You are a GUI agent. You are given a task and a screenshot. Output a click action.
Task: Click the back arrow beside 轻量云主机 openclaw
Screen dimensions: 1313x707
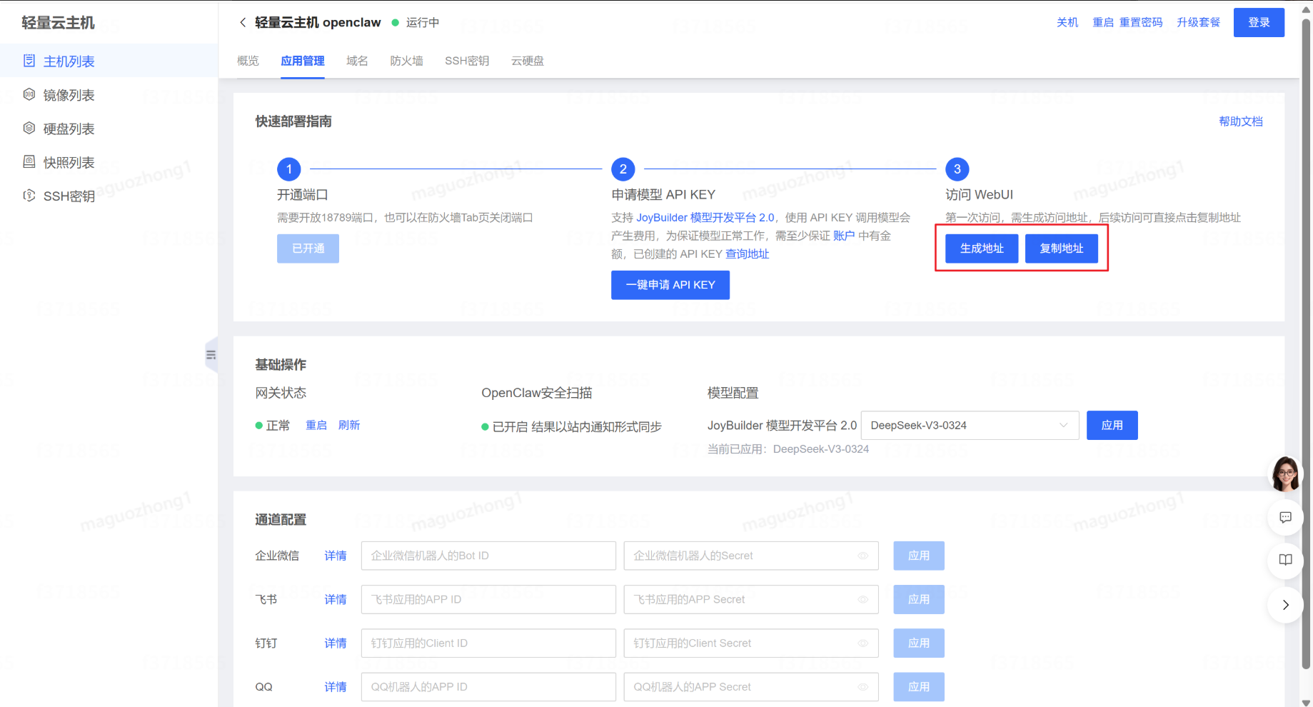pyautogui.click(x=243, y=23)
